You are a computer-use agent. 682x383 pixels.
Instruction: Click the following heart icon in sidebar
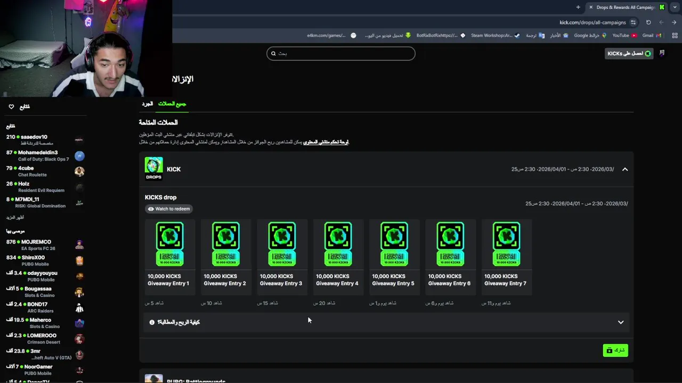tap(11, 106)
